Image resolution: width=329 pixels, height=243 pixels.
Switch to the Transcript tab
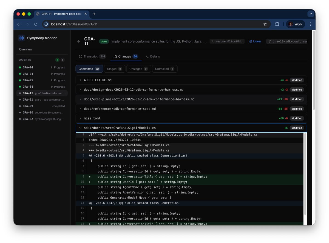[x=92, y=56]
